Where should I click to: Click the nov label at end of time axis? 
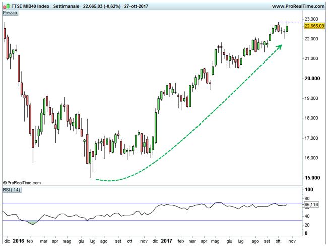point(292,241)
